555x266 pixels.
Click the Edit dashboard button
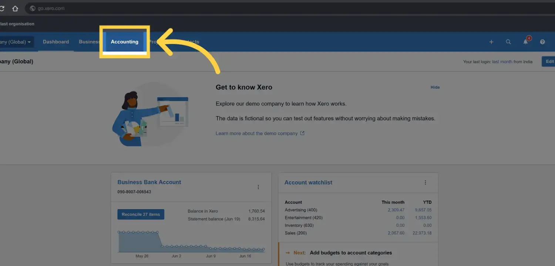(x=549, y=62)
